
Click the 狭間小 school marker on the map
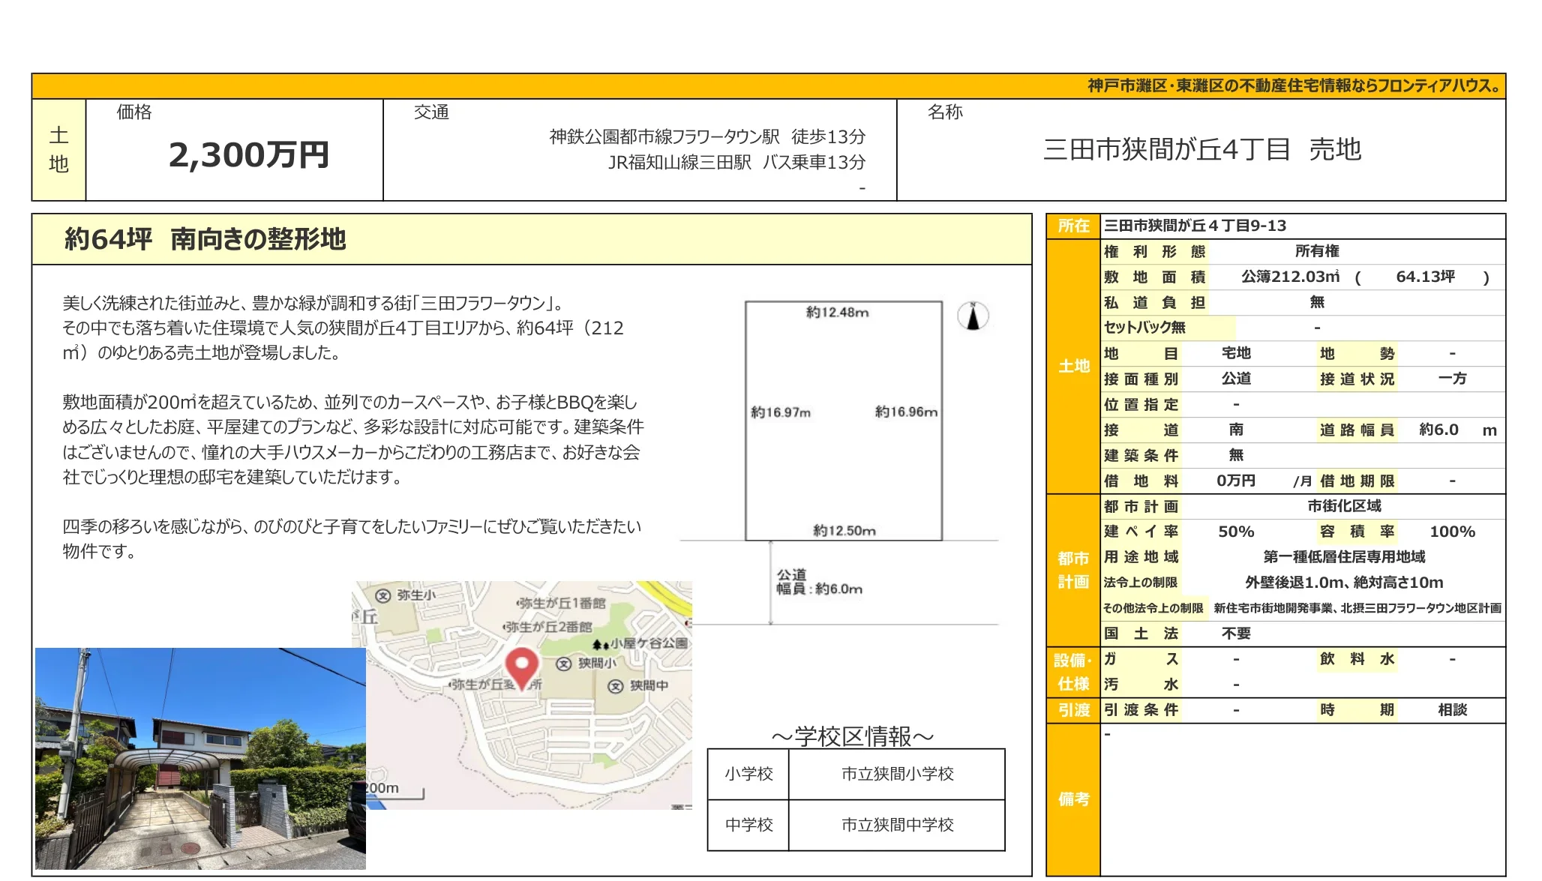pos(564,664)
